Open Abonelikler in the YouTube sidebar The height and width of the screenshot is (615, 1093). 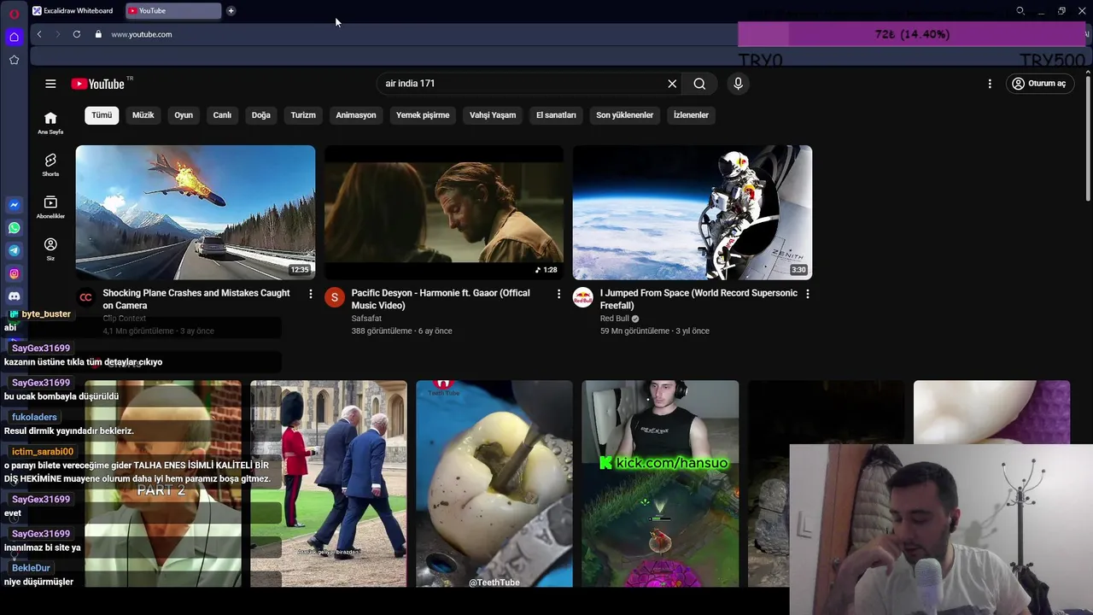(x=50, y=207)
